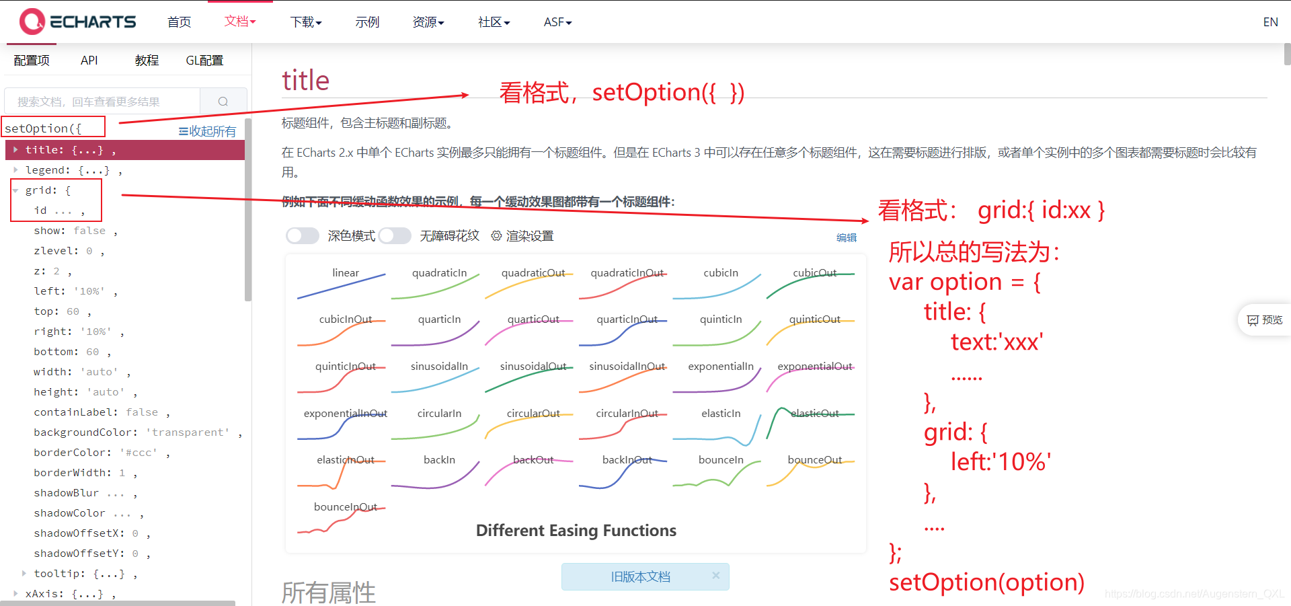Select zlevel: 0 property

click(69, 251)
